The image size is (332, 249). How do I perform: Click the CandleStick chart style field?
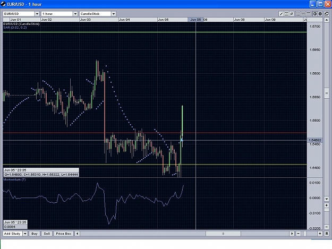(x=95, y=14)
